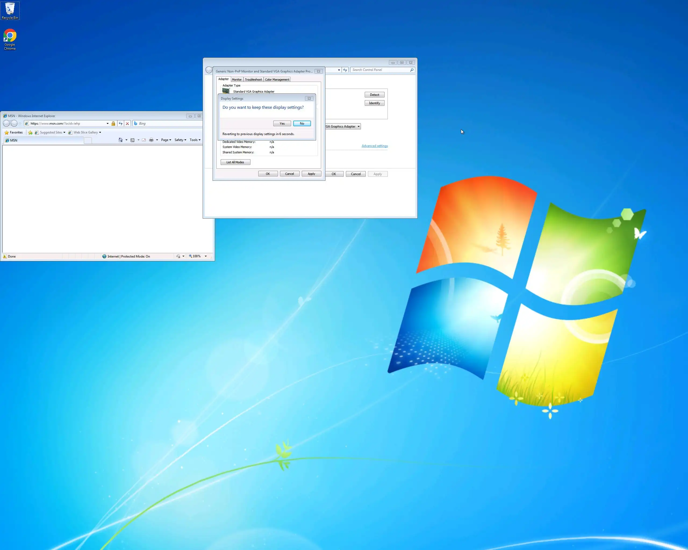The width and height of the screenshot is (688, 550).
Task: Open the Advanced settings link
Action: [375, 146]
